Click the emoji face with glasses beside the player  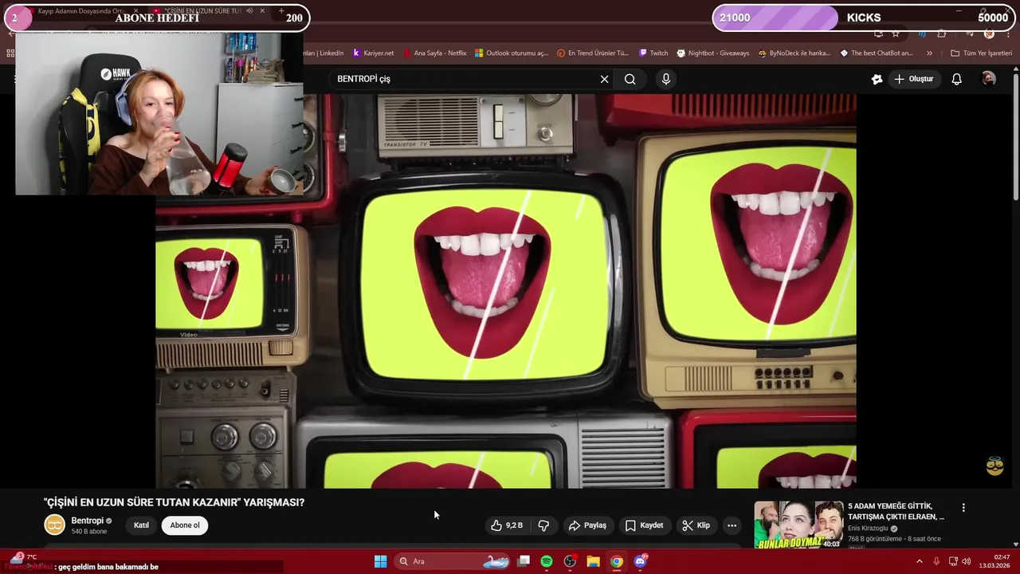coord(994,466)
